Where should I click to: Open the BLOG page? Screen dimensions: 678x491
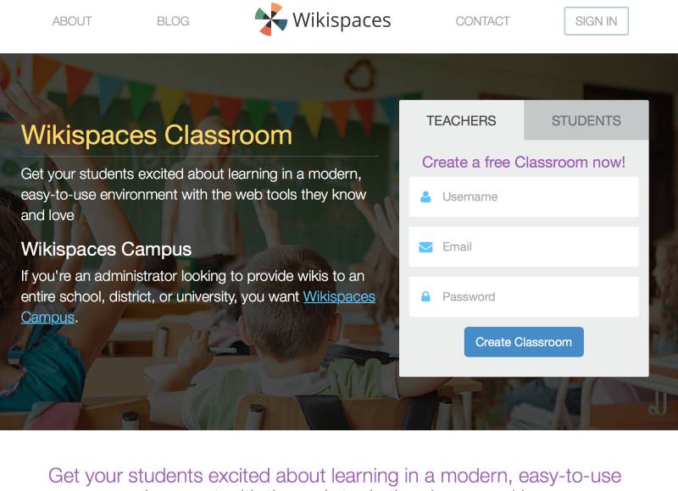click(x=173, y=21)
